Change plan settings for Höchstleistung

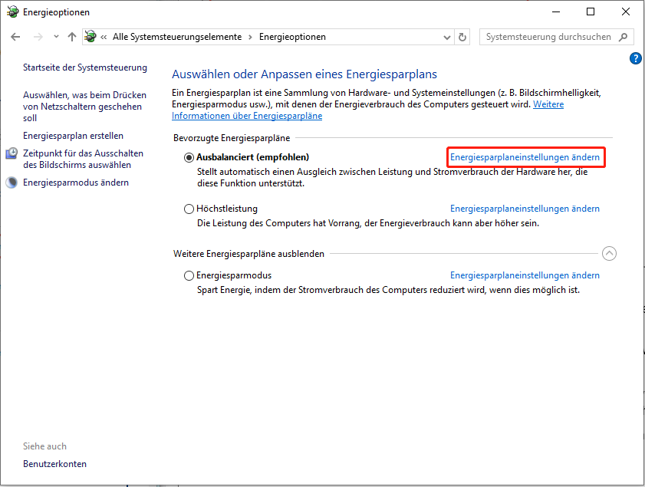(x=525, y=209)
